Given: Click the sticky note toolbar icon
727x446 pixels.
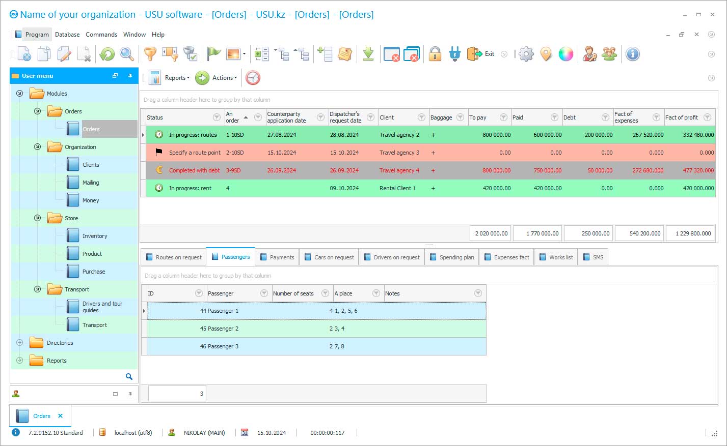Looking at the screenshot, I should coord(345,54).
